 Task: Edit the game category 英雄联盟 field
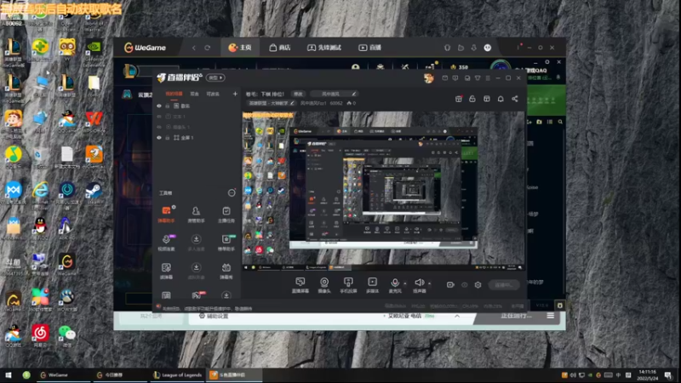point(272,103)
